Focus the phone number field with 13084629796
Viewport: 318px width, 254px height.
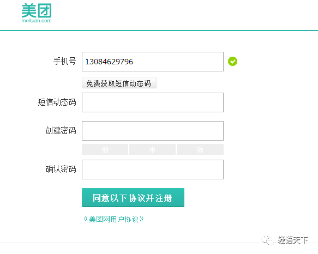coord(153,62)
